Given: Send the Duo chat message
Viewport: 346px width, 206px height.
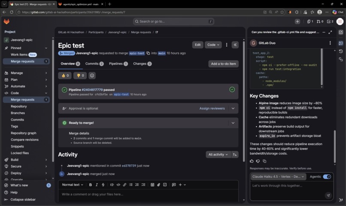Looking at the screenshot, I should pyautogui.click(x=328, y=195).
